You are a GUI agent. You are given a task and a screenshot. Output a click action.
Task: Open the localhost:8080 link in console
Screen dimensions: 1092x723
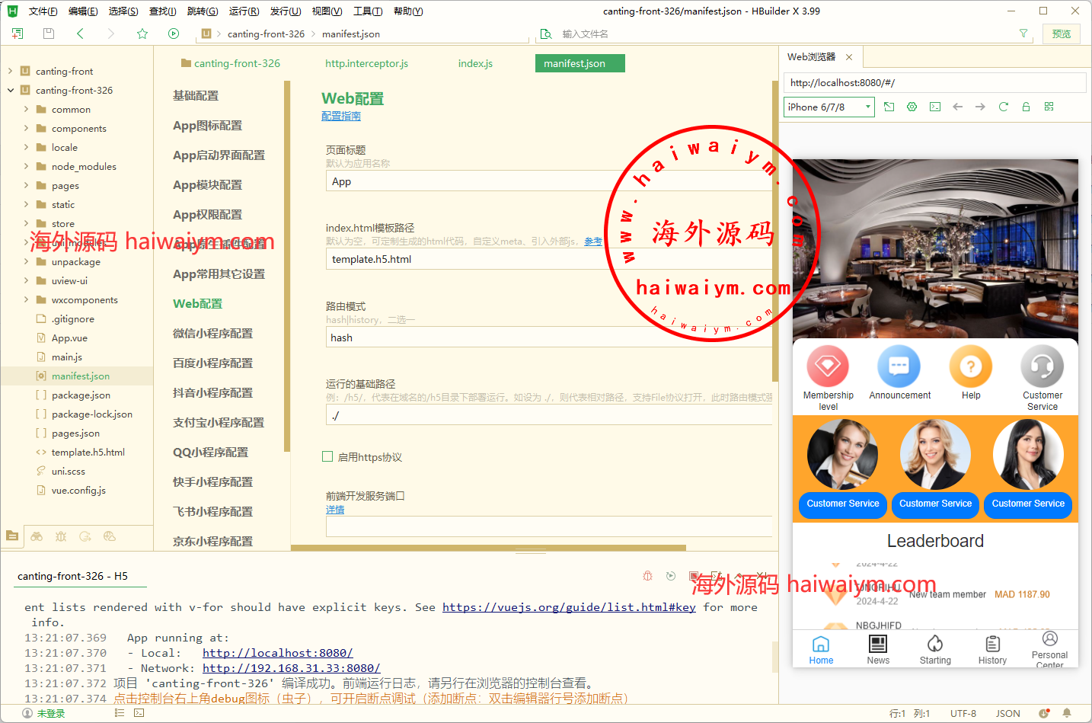click(277, 653)
